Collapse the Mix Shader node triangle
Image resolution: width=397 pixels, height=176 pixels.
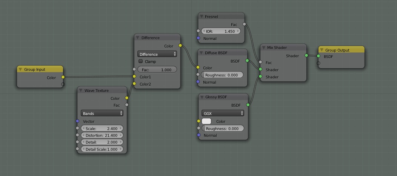click(x=264, y=47)
